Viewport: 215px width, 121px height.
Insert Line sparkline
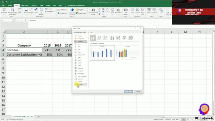click(132, 11)
